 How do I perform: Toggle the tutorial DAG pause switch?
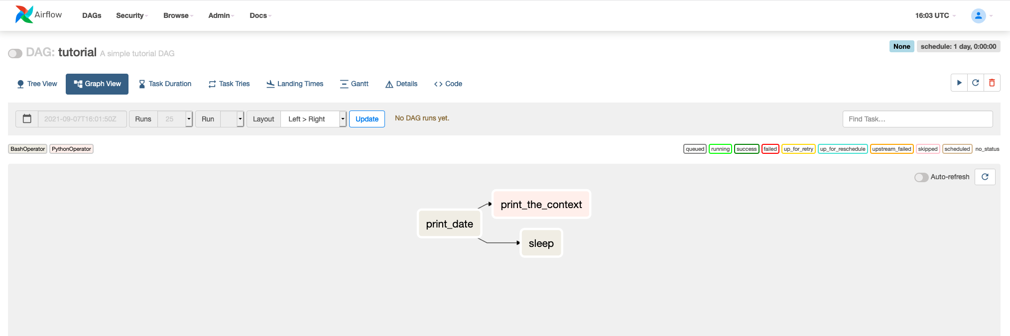click(15, 53)
